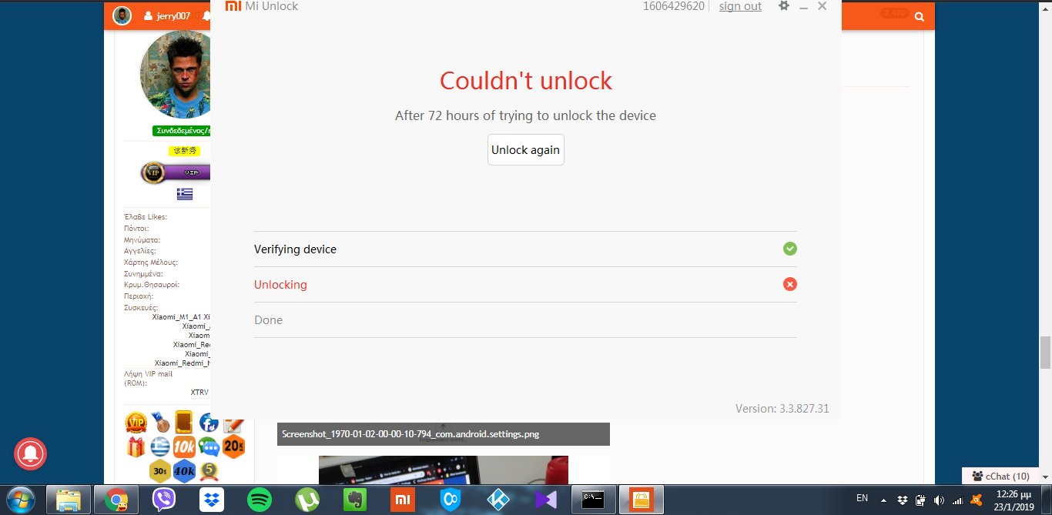Click the Greek flag under the VIP badge
This screenshot has width=1052, height=515.
(185, 194)
